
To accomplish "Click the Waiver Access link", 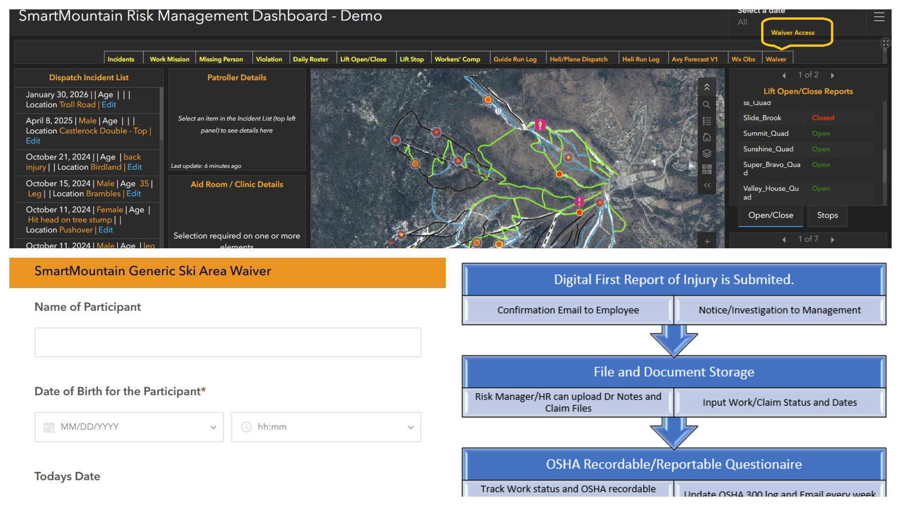I will [793, 32].
